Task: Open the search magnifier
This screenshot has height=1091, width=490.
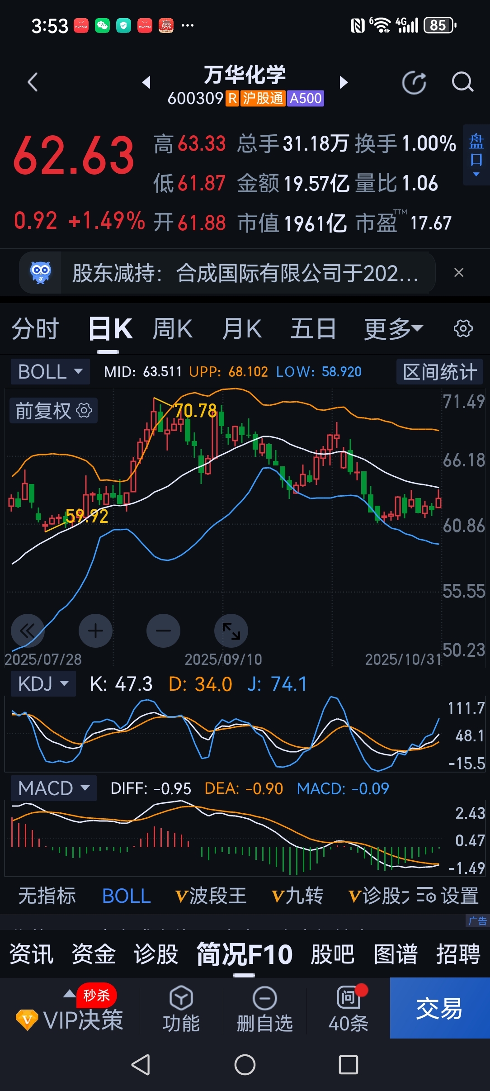Action: click(462, 82)
